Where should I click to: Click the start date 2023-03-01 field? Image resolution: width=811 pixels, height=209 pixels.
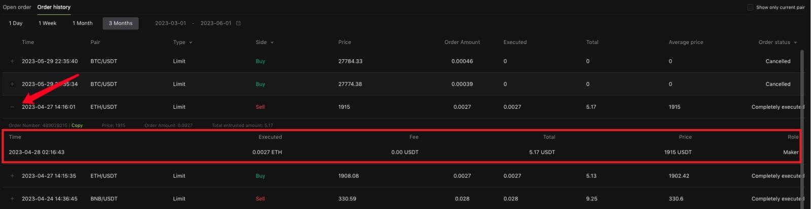coord(170,23)
